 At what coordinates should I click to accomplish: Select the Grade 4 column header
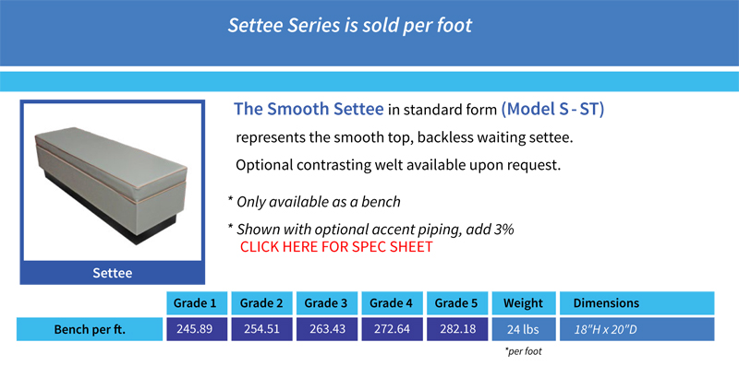tap(392, 303)
